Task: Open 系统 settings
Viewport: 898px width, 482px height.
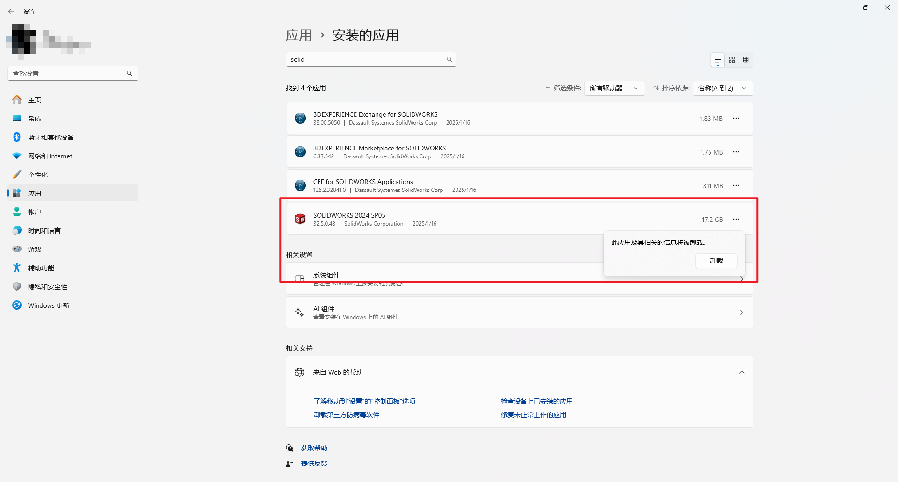Action: (x=73, y=119)
